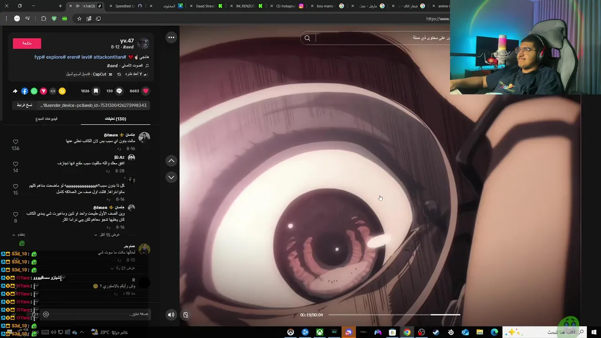Switch to creator videos tab
This screenshot has width=601, height=338.
click(46, 119)
